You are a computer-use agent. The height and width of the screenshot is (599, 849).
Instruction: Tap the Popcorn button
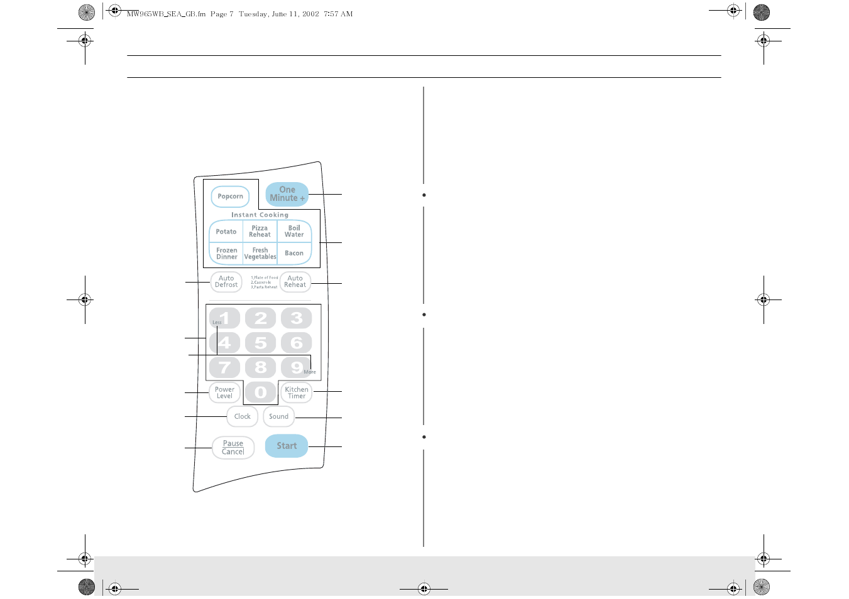[x=230, y=197]
